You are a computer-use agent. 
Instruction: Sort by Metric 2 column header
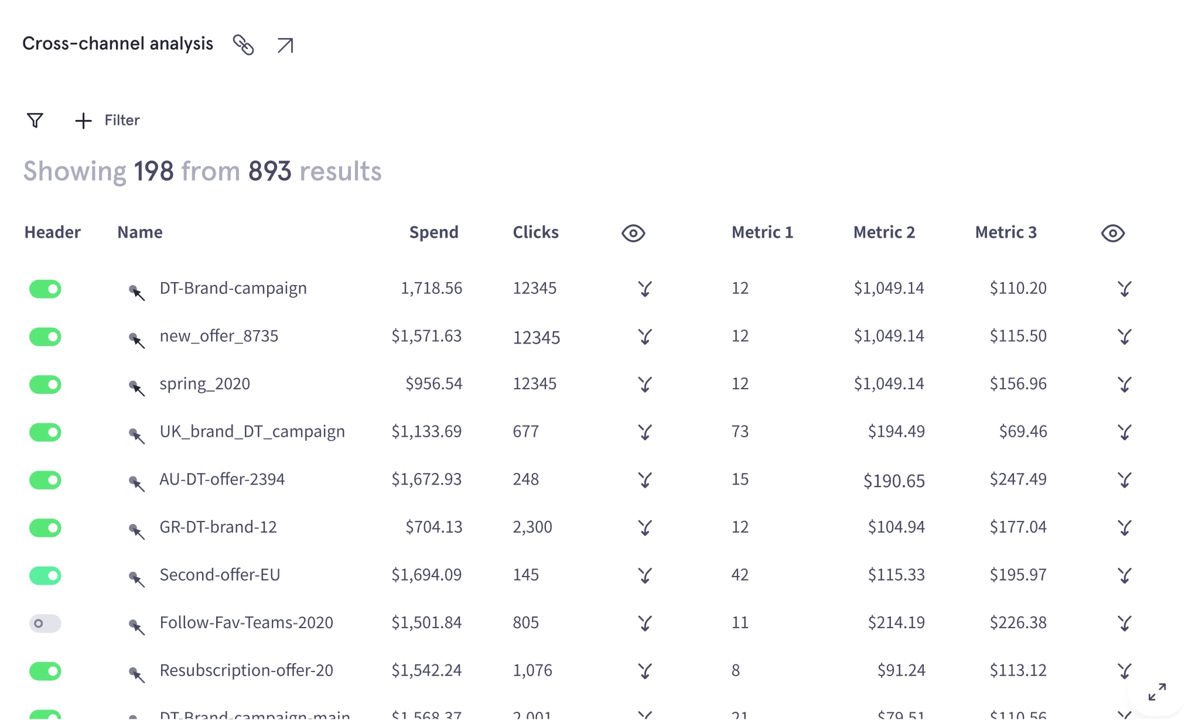[x=883, y=232]
